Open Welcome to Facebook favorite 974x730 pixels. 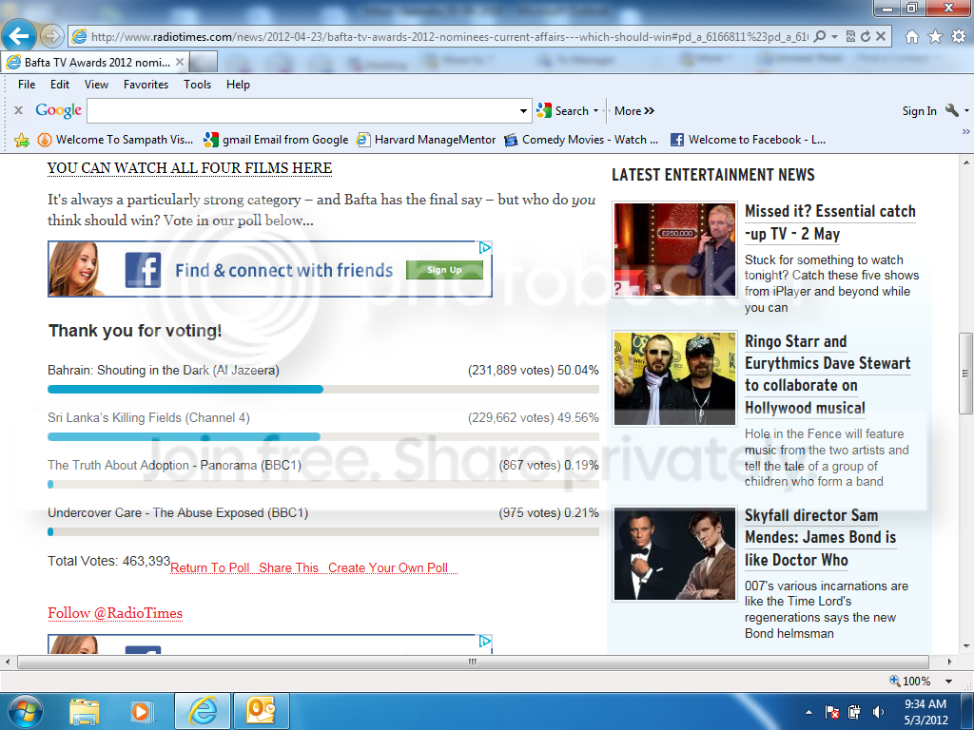coord(748,140)
